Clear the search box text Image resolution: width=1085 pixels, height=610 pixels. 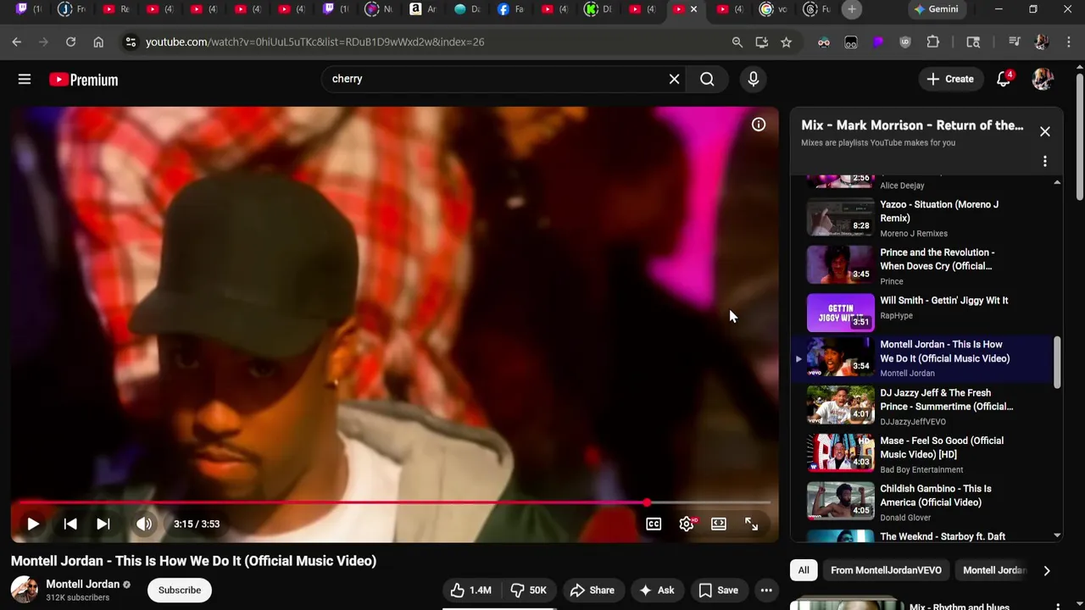coord(674,79)
